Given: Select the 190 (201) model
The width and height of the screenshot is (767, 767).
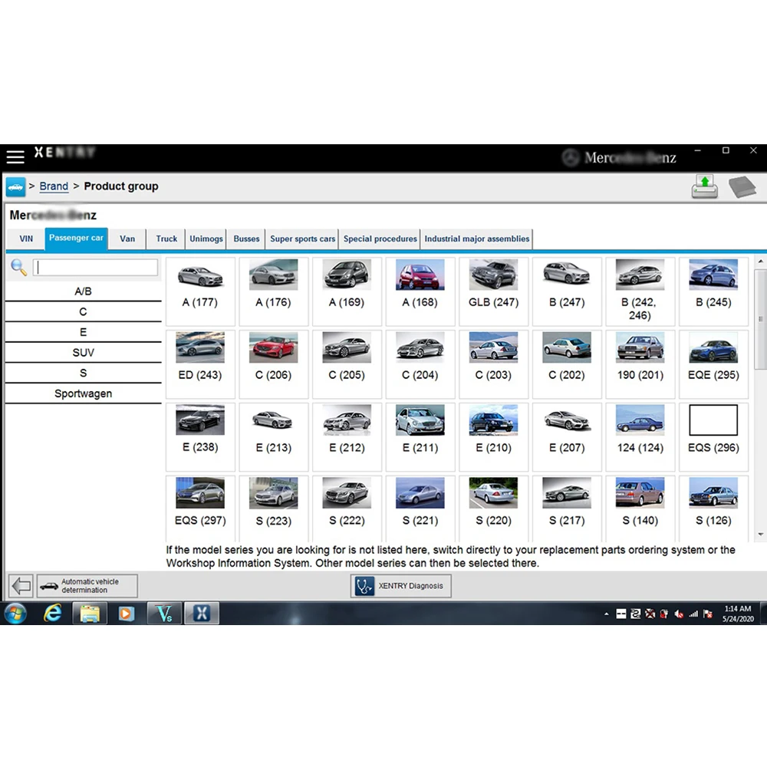Looking at the screenshot, I should pyautogui.click(x=640, y=364).
